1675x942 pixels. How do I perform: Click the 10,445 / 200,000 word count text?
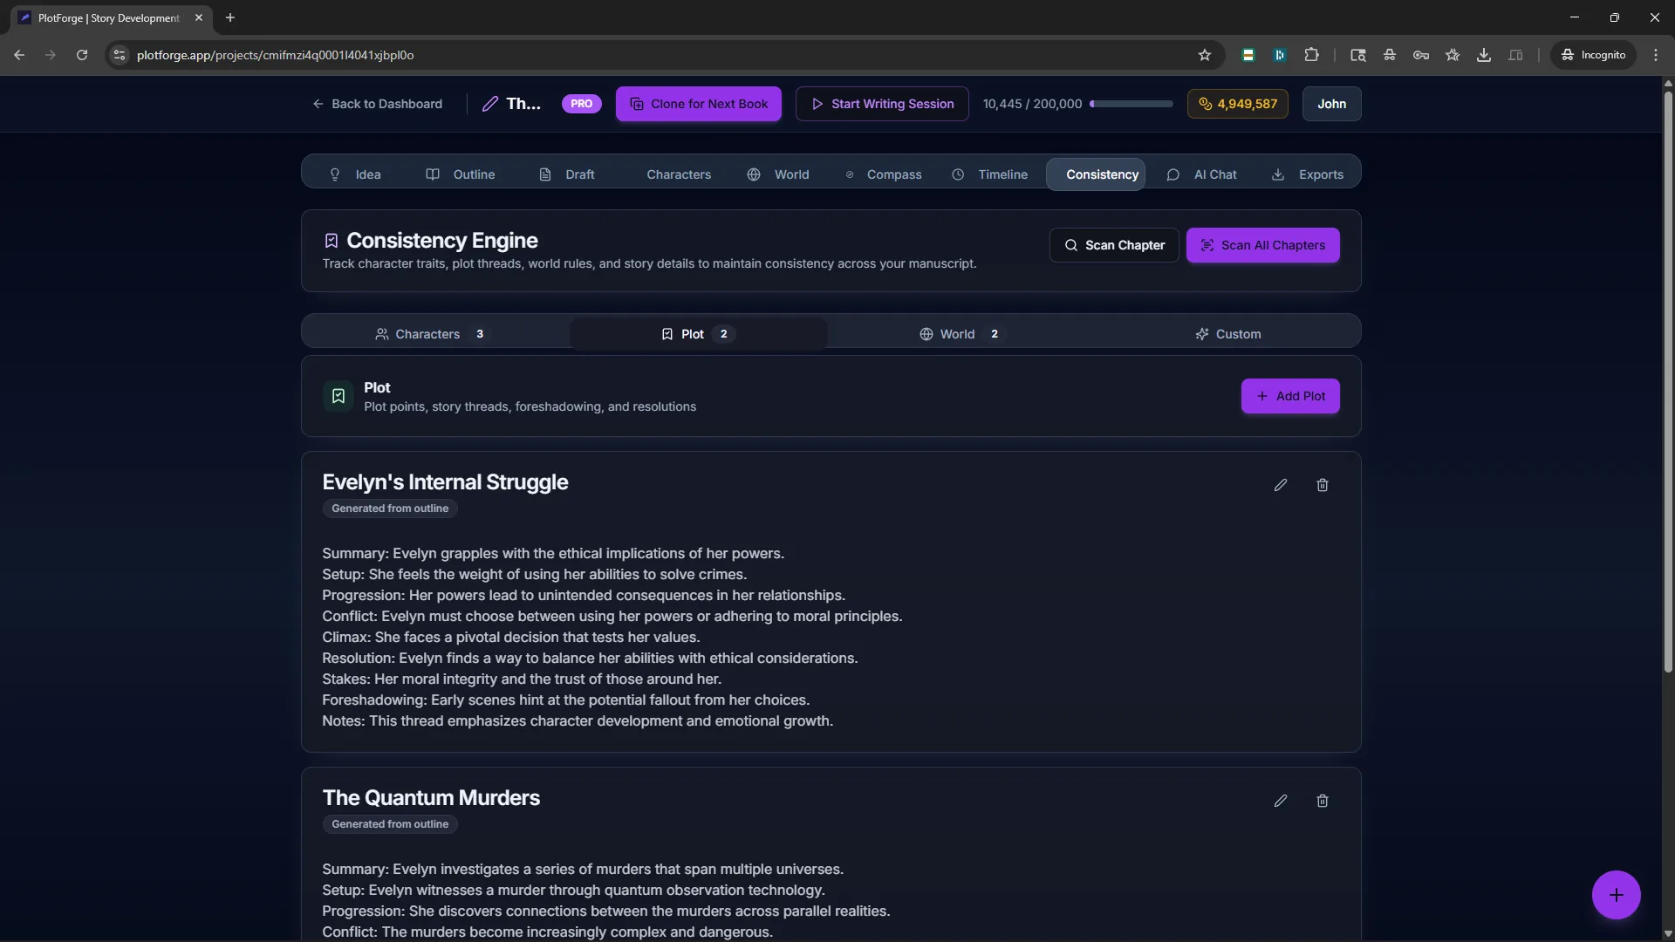pyautogui.click(x=1032, y=104)
